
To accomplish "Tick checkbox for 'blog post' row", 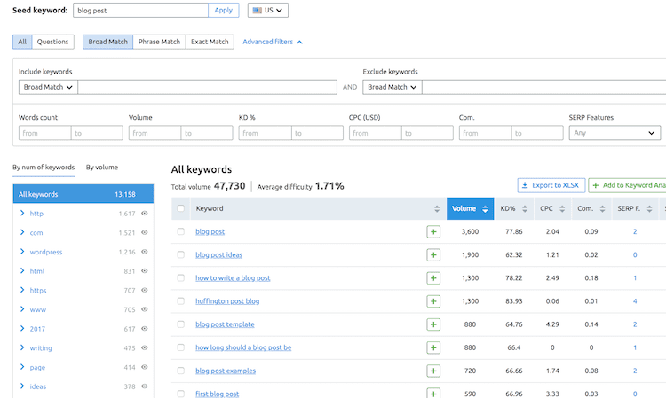I will point(180,231).
